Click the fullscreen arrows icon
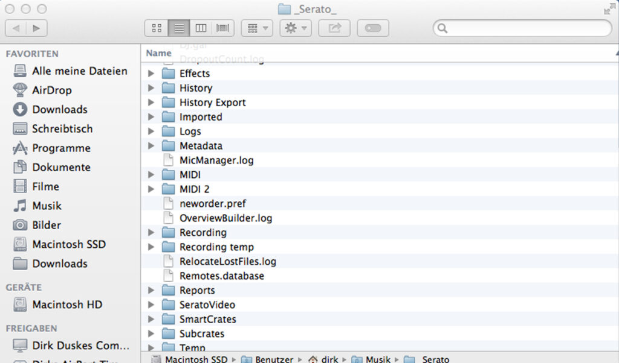619x363 pixels. [609, 8]
